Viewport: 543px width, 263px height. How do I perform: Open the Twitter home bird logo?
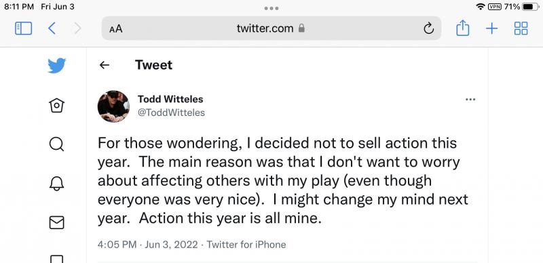click(x=57, y=65)
